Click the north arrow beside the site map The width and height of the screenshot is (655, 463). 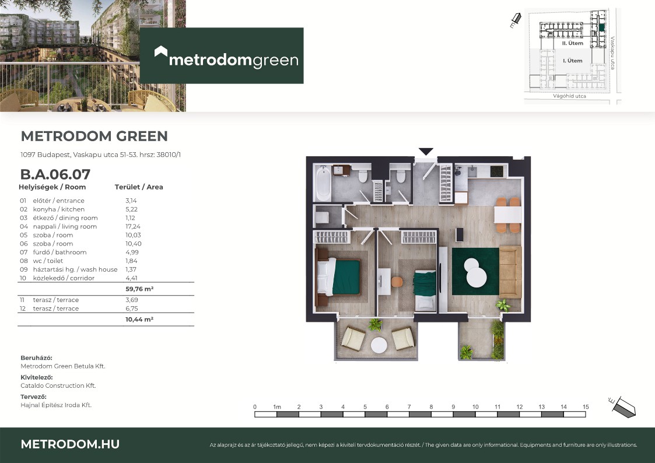click(514, 22)
